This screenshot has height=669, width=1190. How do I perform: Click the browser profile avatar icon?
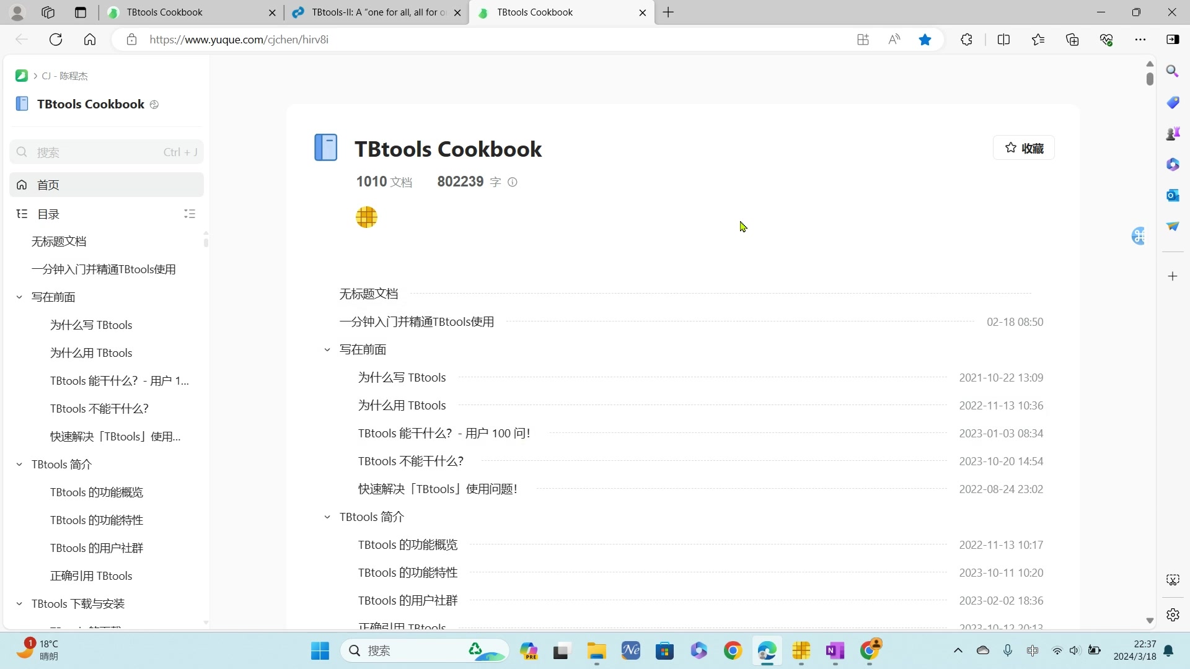[17, 12]
